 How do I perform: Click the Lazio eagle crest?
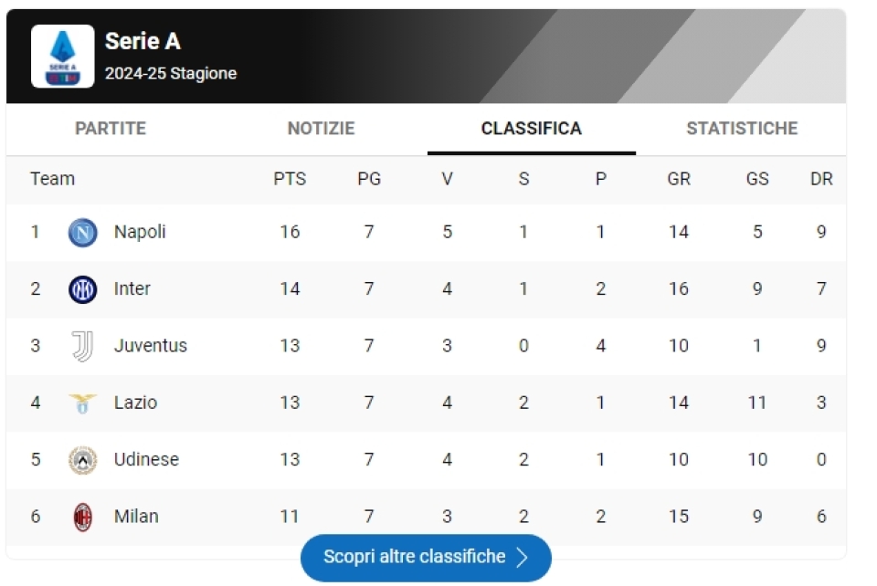coord(82,403)
